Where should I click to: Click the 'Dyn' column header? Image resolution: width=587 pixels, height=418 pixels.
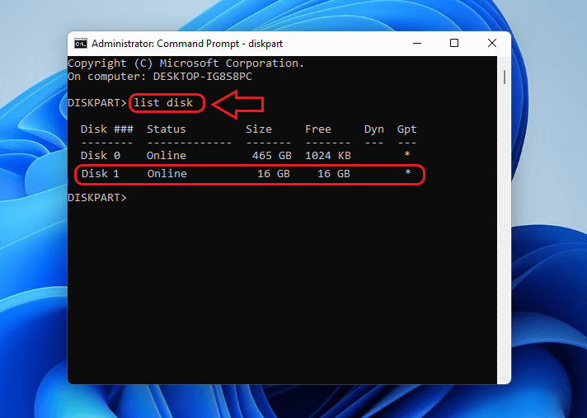click(x=374, y=129)
